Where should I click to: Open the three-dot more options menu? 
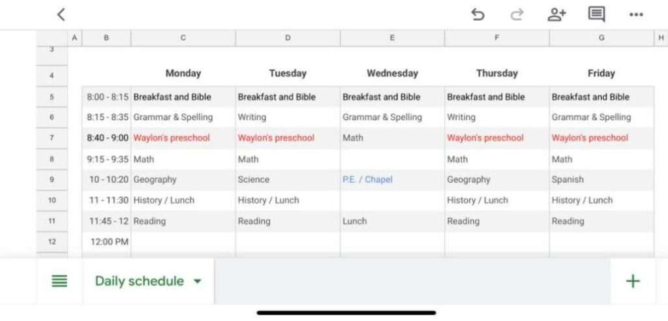point(636,15)
